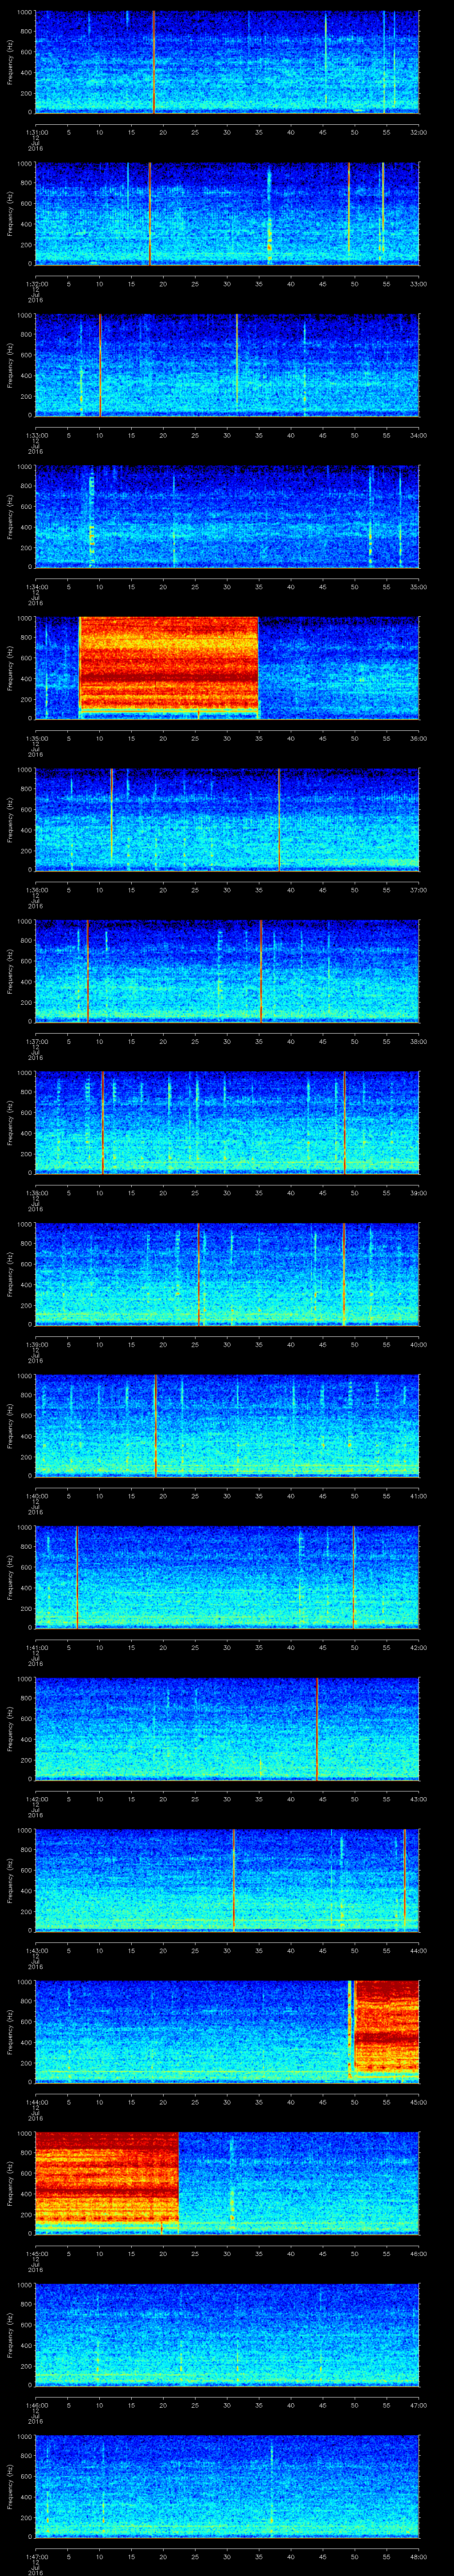Click the Frequency (Hz) axis label of 1:31:00 panel

[11, 62]
